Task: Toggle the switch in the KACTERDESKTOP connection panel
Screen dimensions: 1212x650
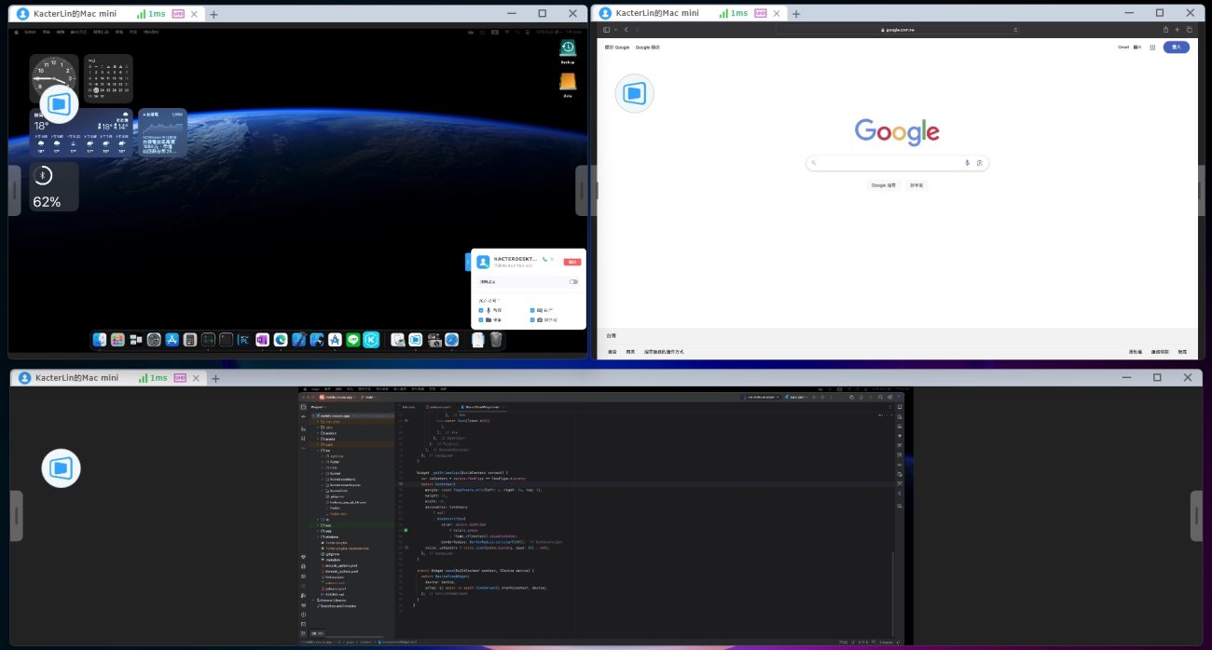Action: coord(573,281)
